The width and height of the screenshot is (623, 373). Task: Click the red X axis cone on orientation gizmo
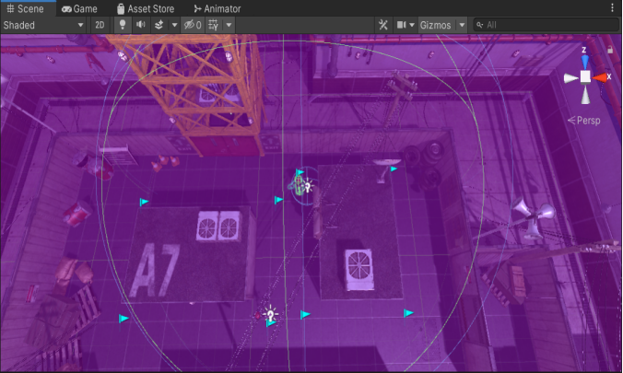[601, 77]
